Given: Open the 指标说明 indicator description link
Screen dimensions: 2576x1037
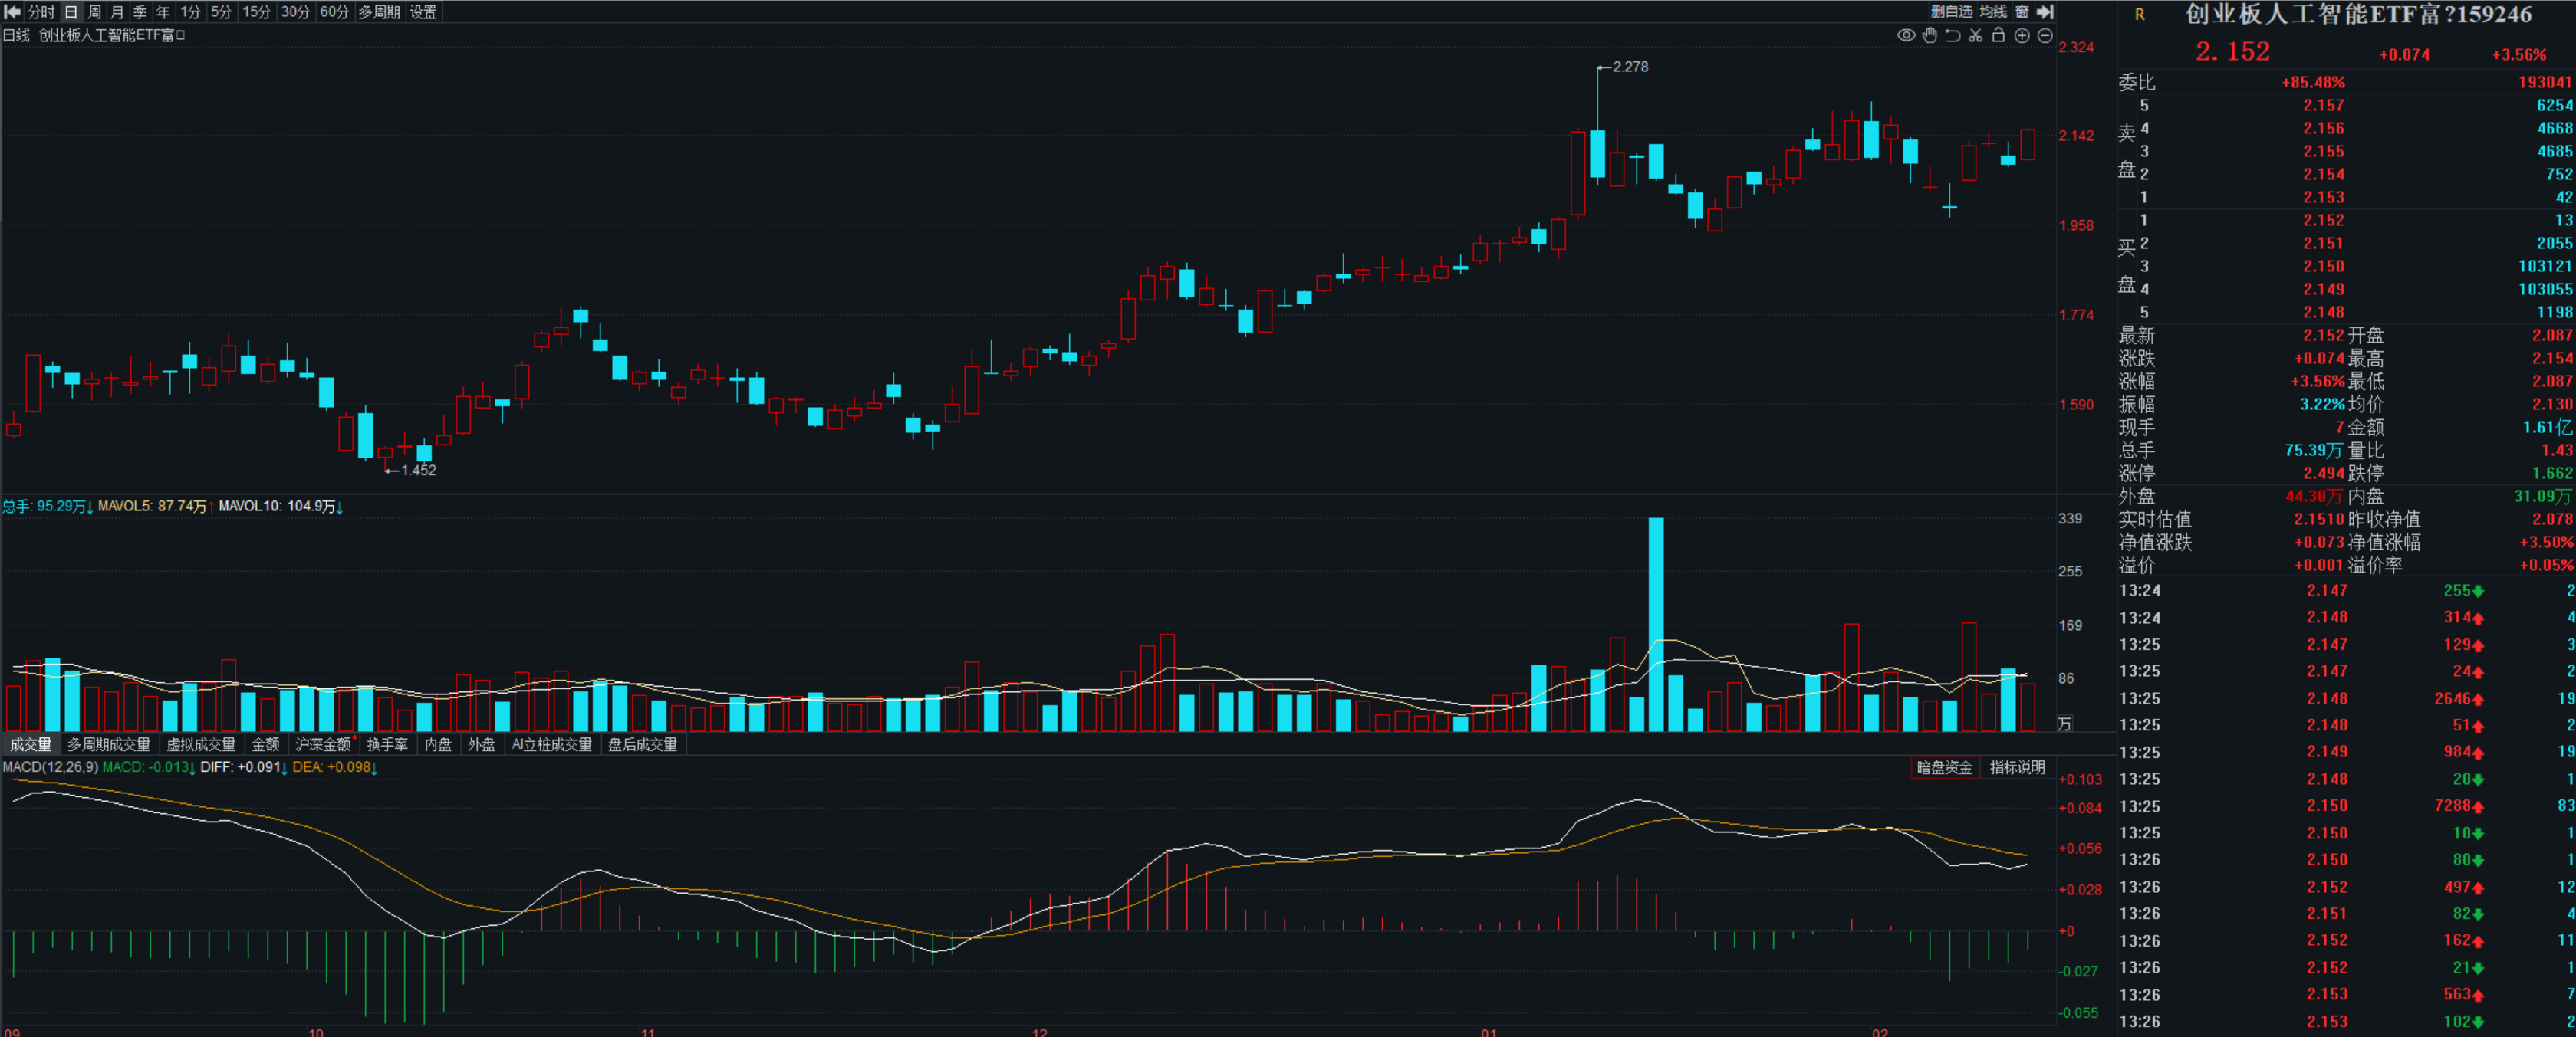Looking at the screenshot, I should point(2017,767).
